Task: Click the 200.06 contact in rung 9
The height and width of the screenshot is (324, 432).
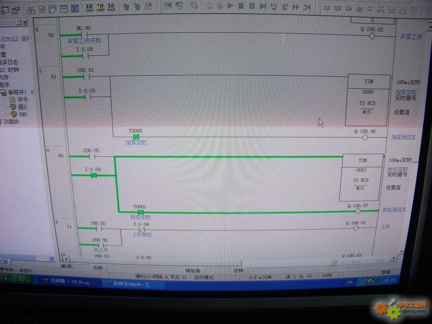Action: click(101, 245)
